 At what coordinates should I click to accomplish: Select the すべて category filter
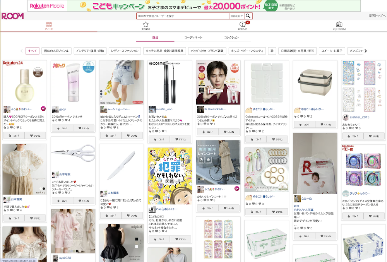33,51
